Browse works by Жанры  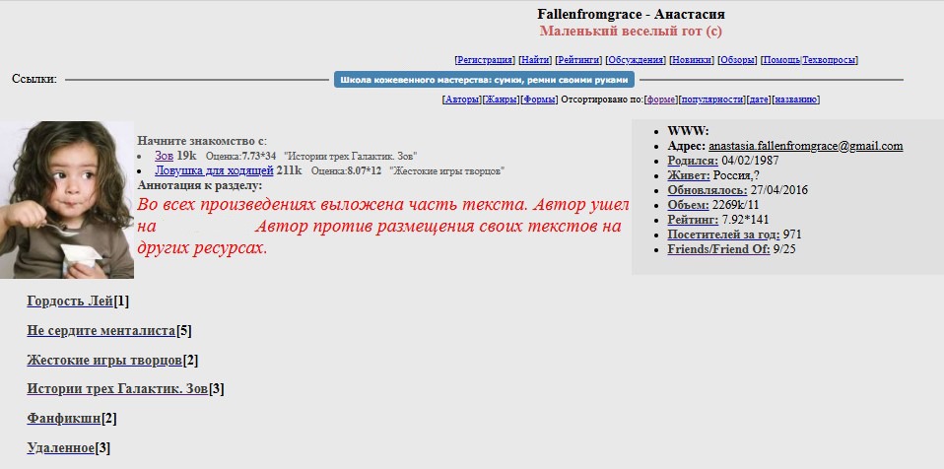tap(501, 100)
